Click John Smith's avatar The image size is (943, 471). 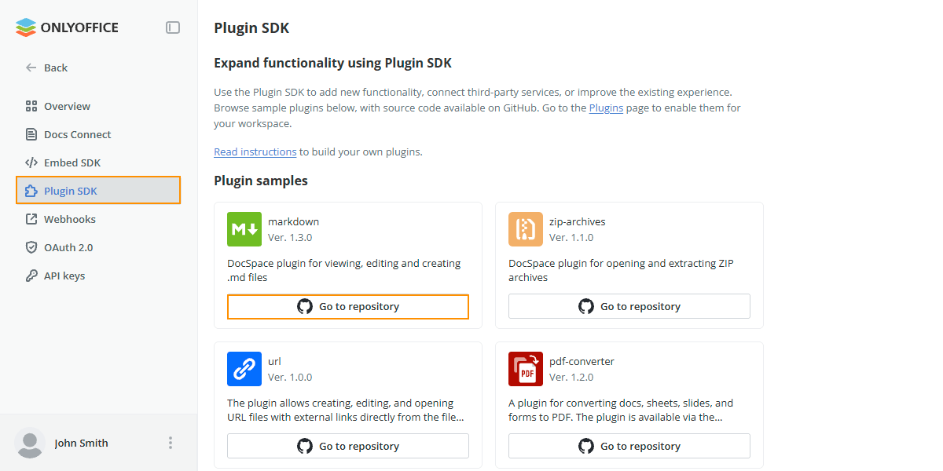click(x=30, y=443)
